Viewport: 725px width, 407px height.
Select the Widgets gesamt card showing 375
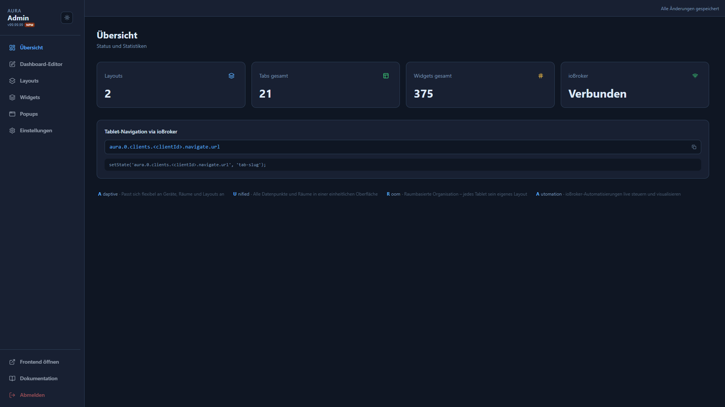pos(480,85)
